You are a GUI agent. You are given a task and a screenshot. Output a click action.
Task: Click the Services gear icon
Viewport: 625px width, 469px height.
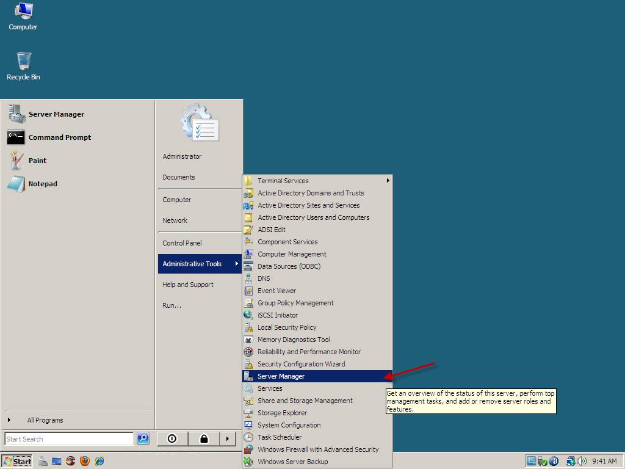pyautogui.click(x=248, y=388)
